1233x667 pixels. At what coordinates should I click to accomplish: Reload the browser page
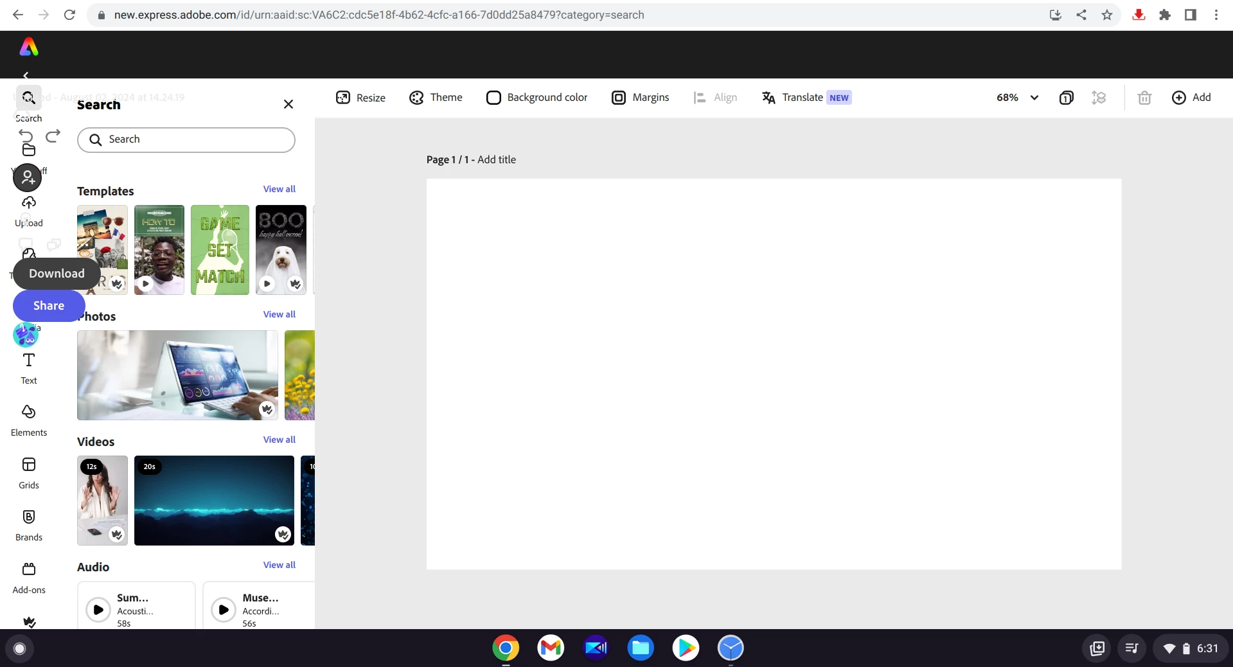click(x=69, y=15)
